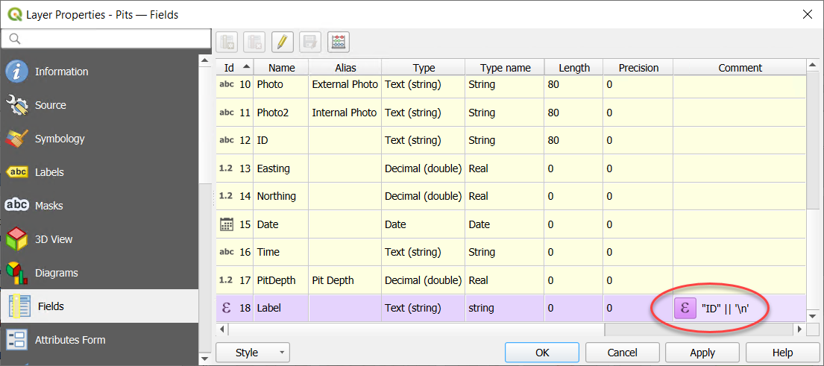
Task: Sort fields by the Id column header
Action: click(234, 68)
